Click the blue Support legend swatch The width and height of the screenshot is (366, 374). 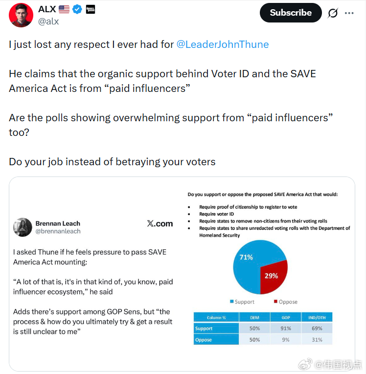click(x=231, y=302)
